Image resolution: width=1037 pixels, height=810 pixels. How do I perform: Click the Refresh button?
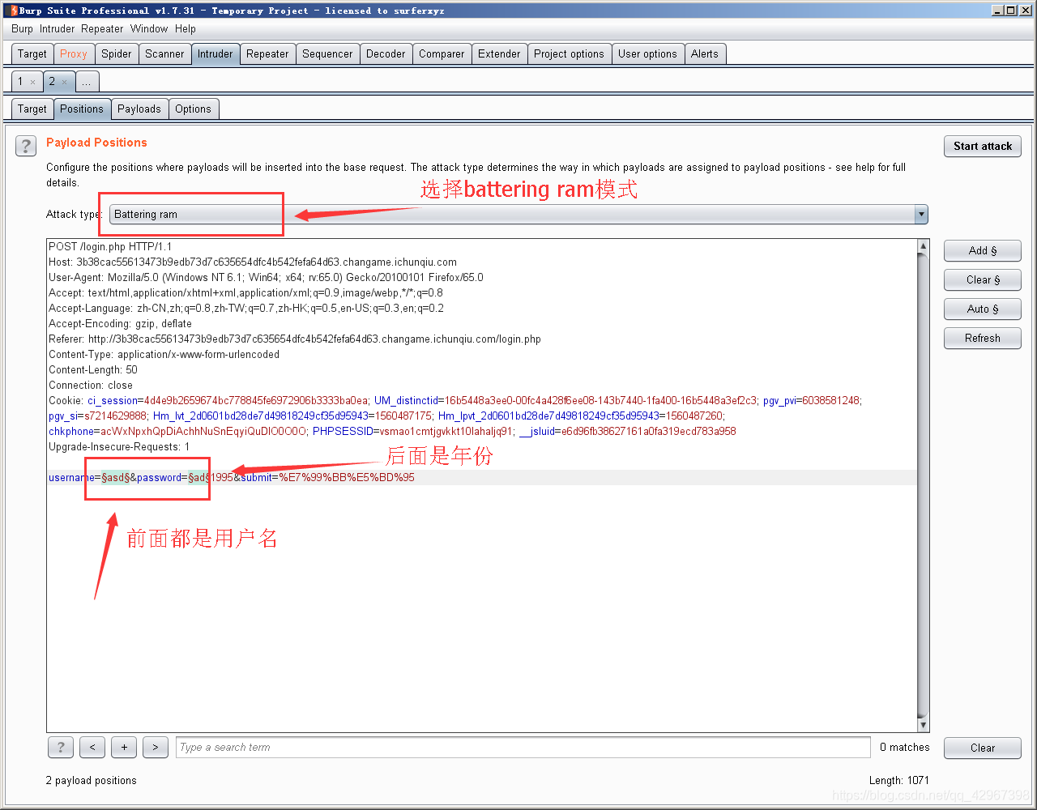click(983, 339)
